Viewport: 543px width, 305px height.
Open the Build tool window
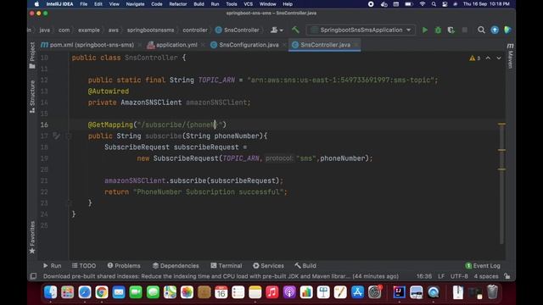[305, 265]
